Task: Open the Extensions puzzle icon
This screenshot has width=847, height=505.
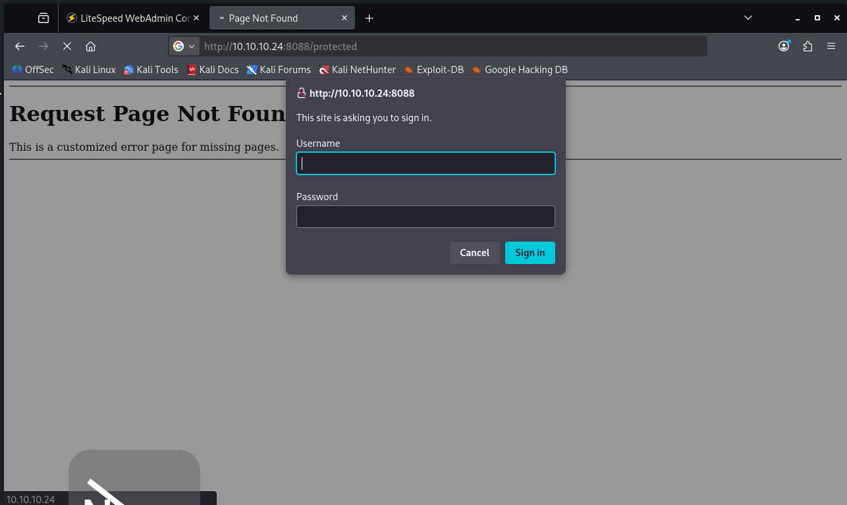Action: pyautogui.click(x=807, y=46)
